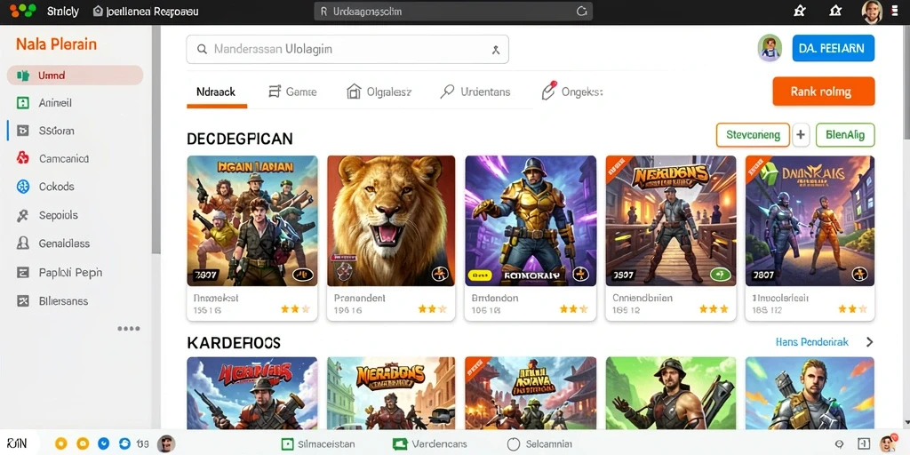
Task: Click the Nala Plerain sidebar title
Action: click(56, 44)
